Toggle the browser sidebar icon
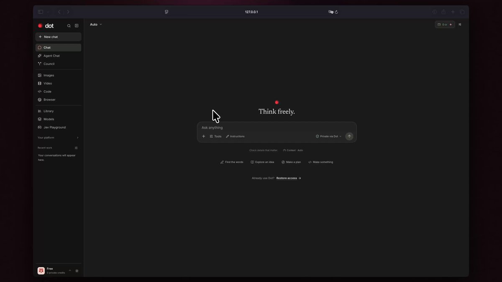 [x=41, y=12]
